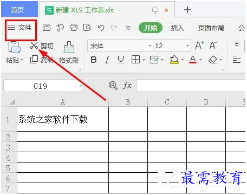Expand the draw border dropdown arrow
Viewport: 247px width, 195px height.
coord(162,60)
